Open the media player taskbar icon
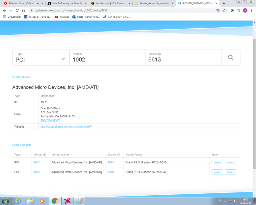This screenshot has height=205, width=256. (x=42, y=201)
